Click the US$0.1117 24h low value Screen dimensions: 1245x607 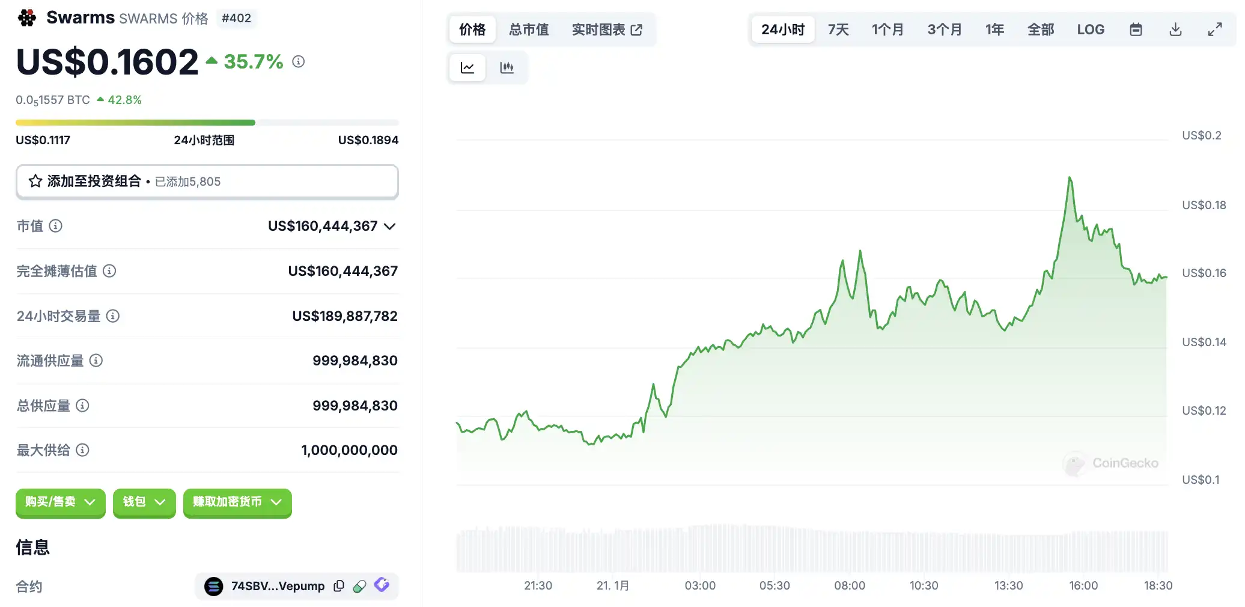[x=43, y=140]
